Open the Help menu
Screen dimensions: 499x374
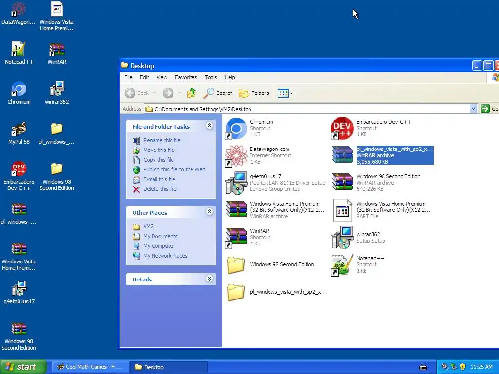[x=230, y=77]
